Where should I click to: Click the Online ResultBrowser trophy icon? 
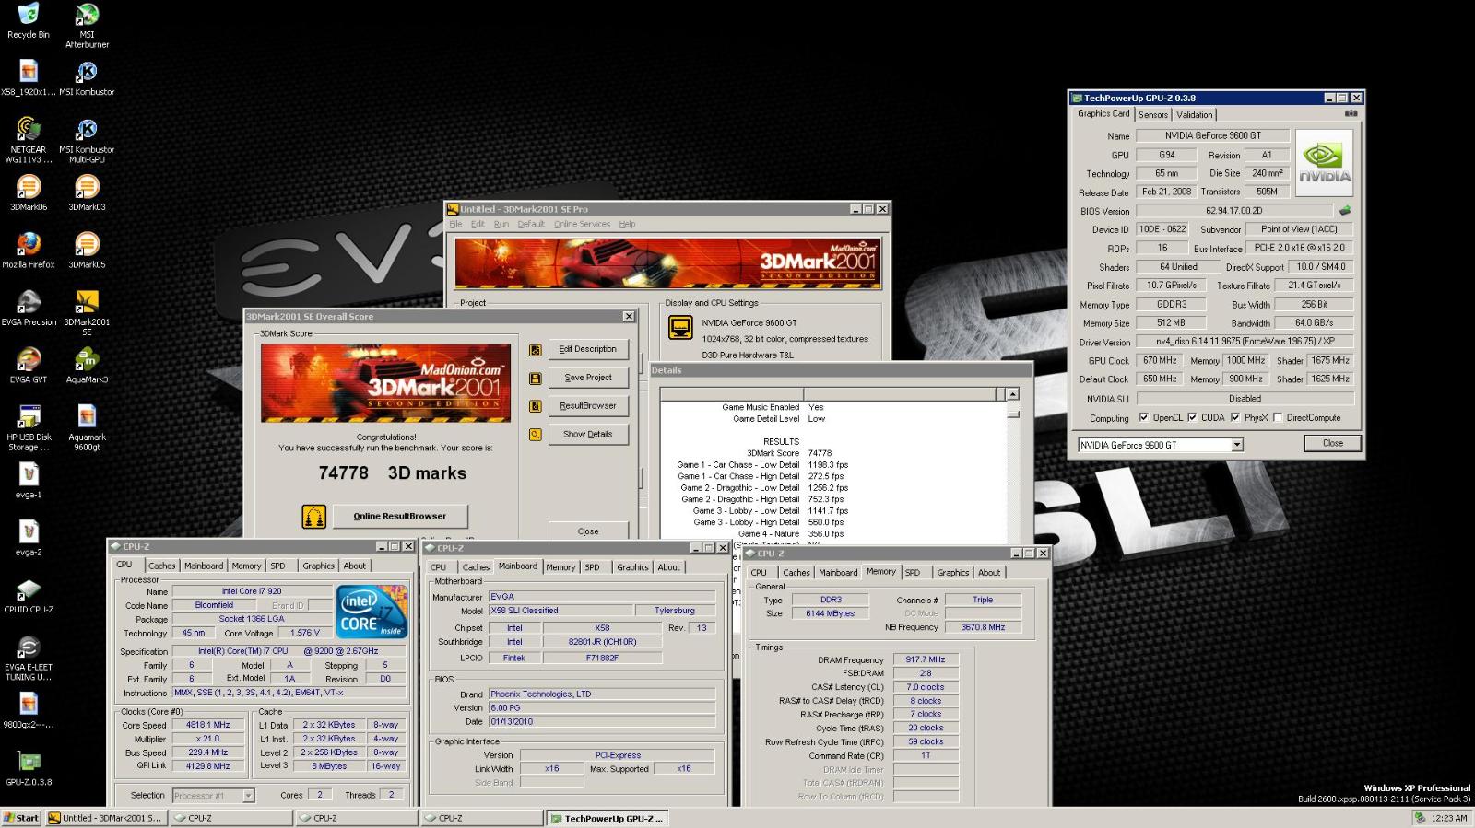(314, 517)
